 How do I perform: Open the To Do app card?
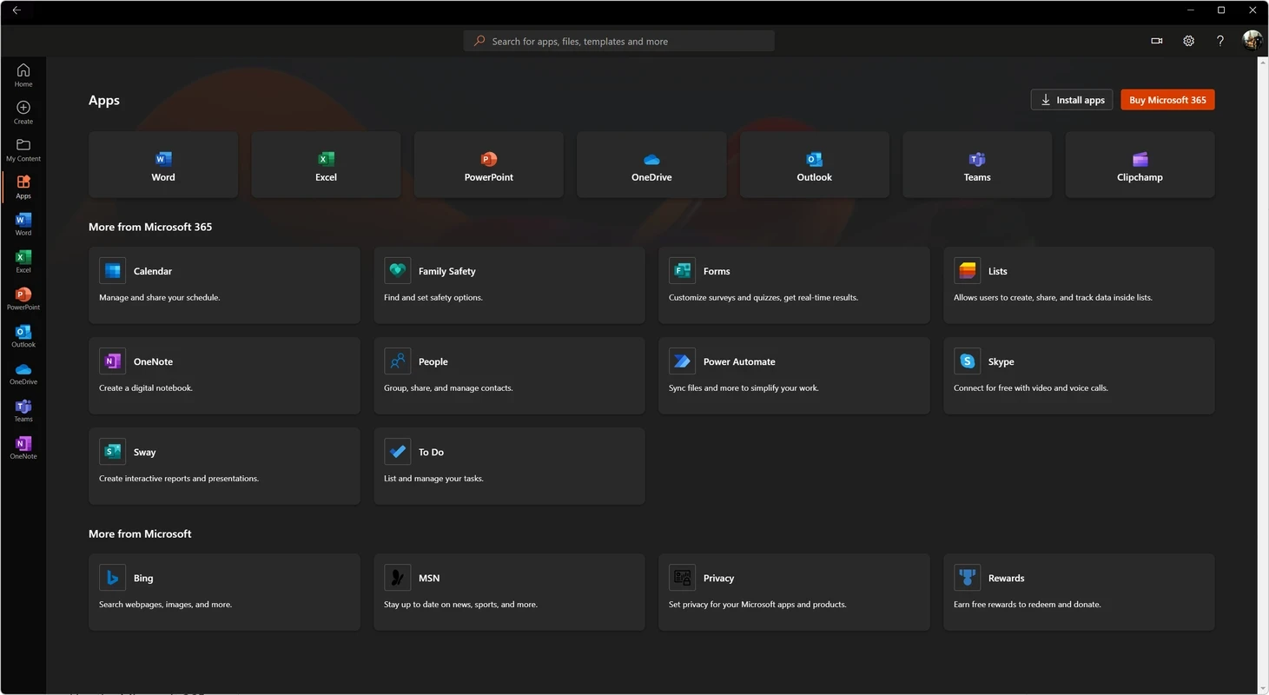[509, 465]
